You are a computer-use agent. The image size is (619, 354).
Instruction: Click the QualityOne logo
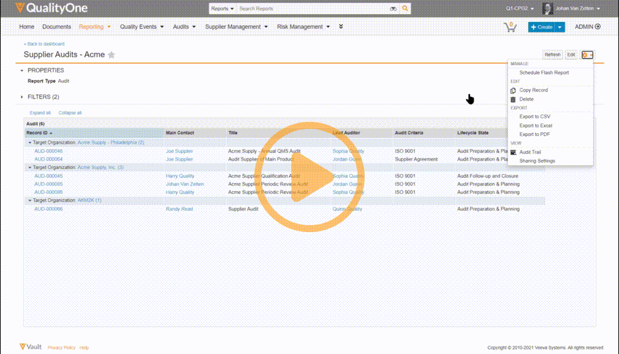pos(52,8)
